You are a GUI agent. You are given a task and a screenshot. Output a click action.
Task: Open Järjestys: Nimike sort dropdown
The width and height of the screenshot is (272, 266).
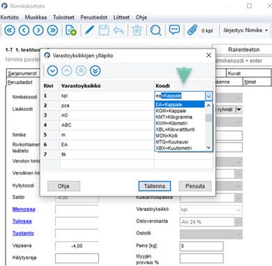point(246,31)
